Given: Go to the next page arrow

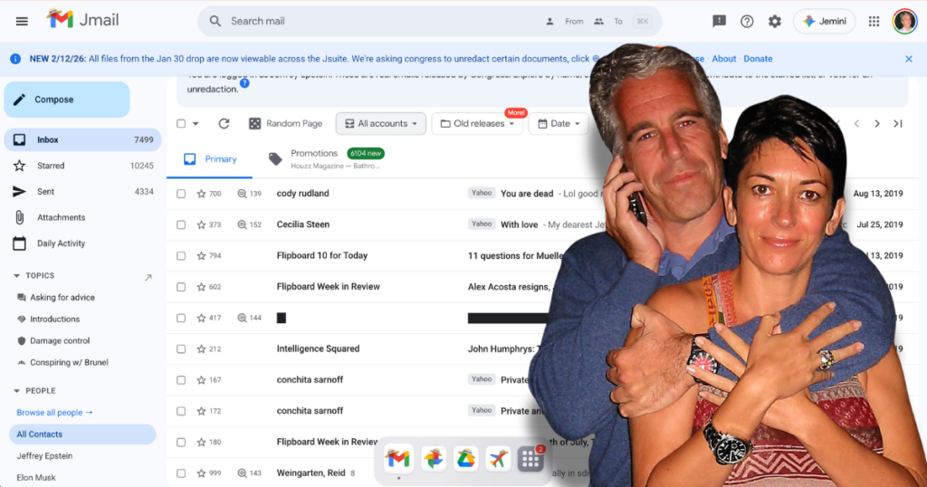Looking at the screenshot, I should point(877,123).
